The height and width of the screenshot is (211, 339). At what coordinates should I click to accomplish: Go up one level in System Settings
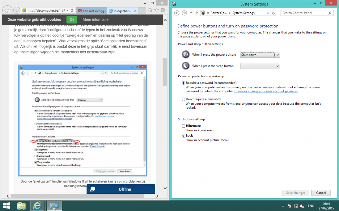click(x=197, y=13)
